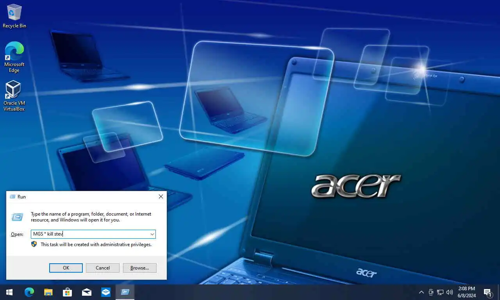
Task: Open the clock showing 2:08 PM
Action: pyautogui.click(x=467, y=292)
